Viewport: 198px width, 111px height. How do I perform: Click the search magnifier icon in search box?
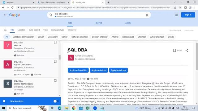51,15
